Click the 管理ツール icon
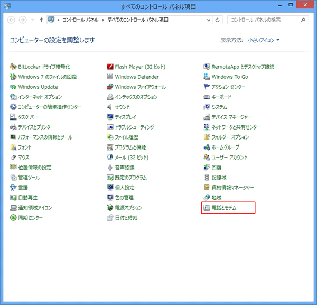This screenshot has width=317, height=305. 13,178
